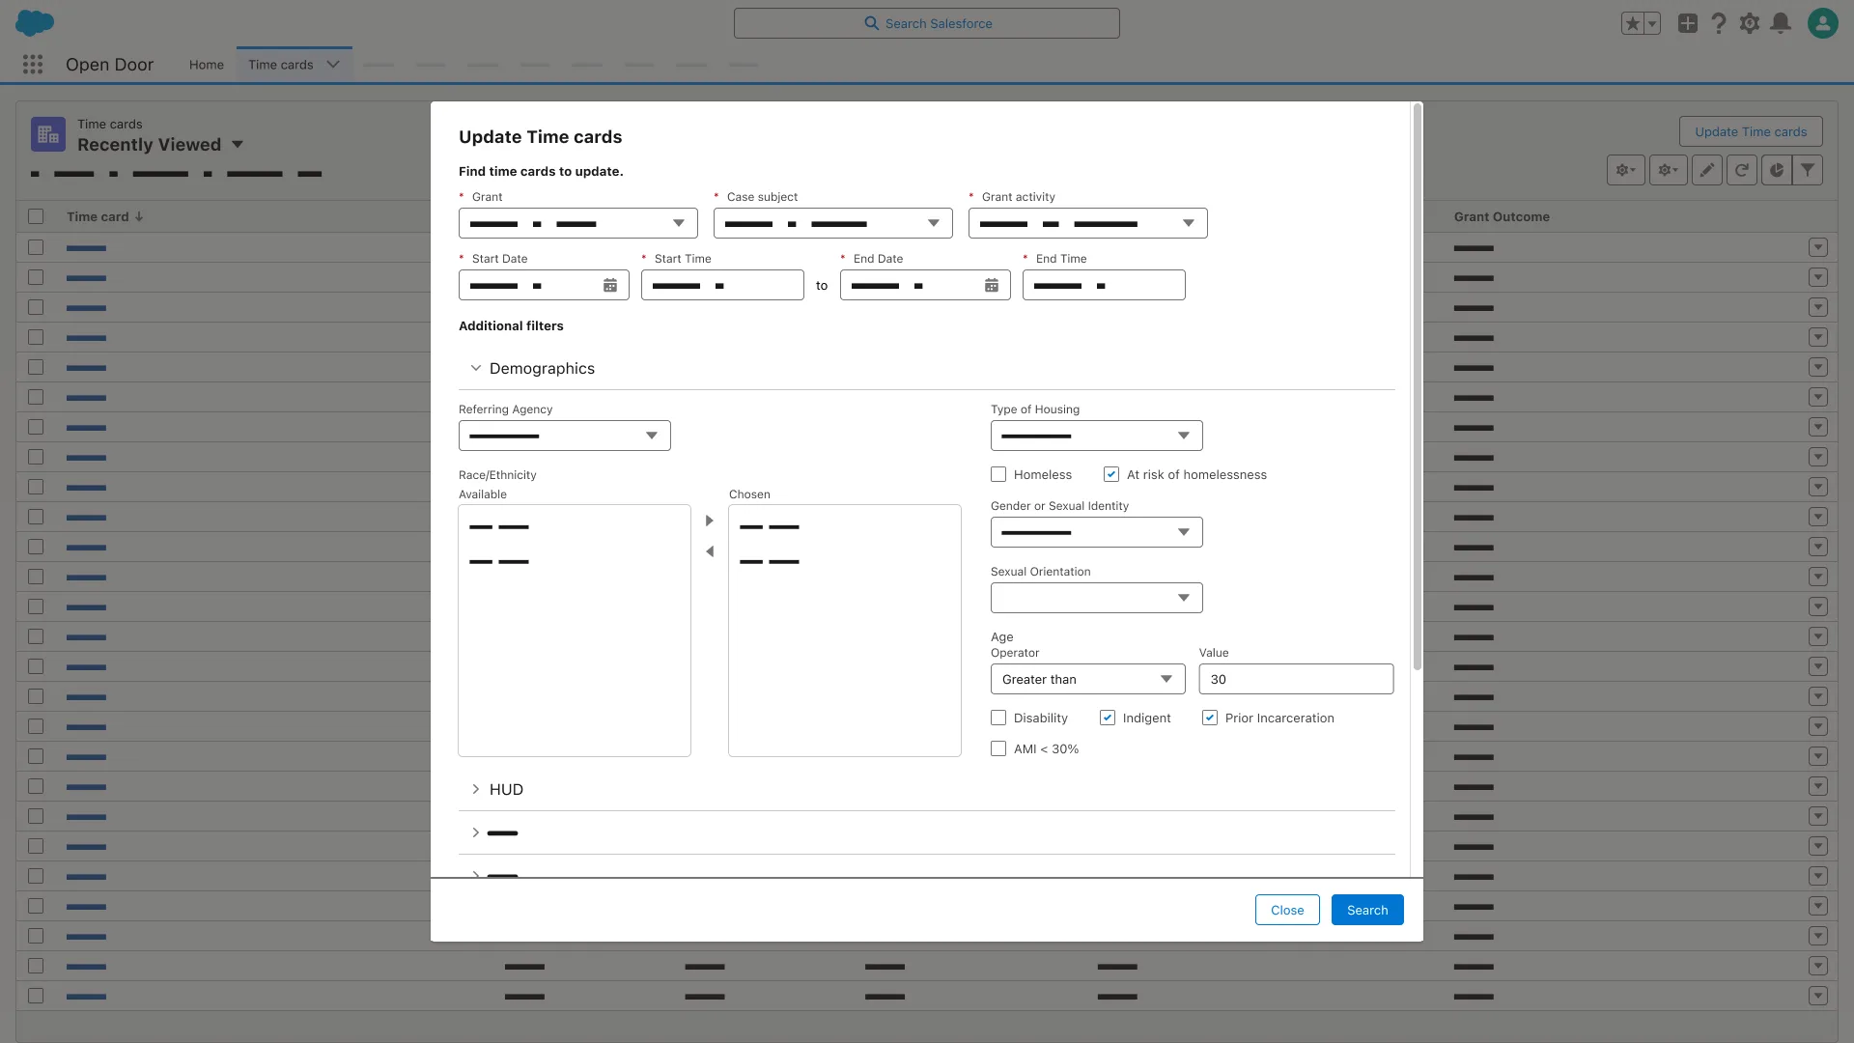Select the first time card row checkbox
1854x1043 pixels.
pyautogui.click(x=36, y=247)
